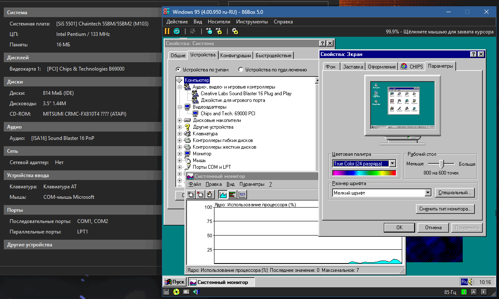Select the devices by type radio button
499x299 pixels.
pos(179,70)
